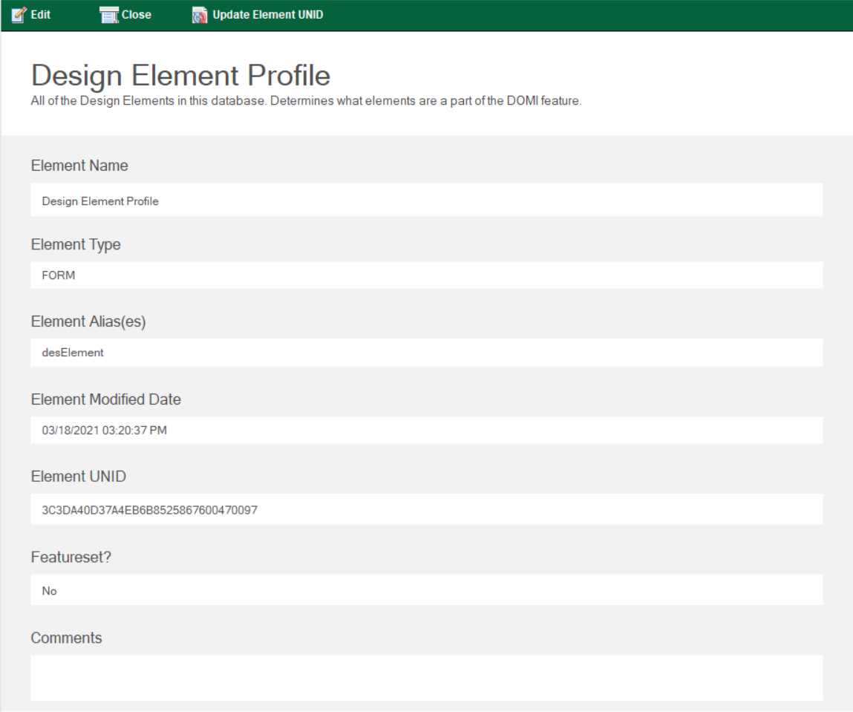Click the Element Modified Date value
This screenshot has height=712, width=853.
(426, 431)
